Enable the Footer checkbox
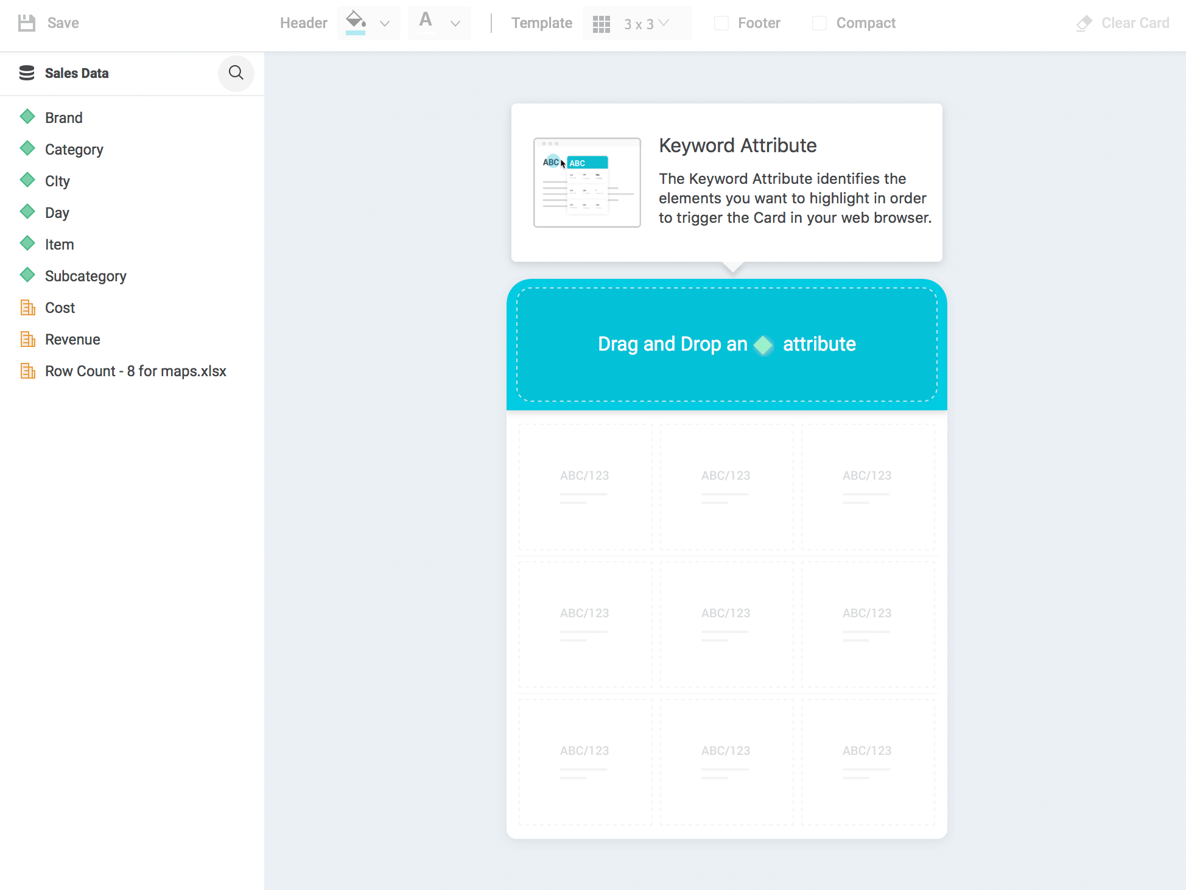 721,23
